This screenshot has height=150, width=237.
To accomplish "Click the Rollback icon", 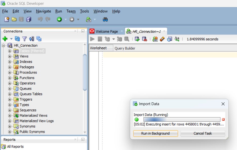I will click(145, 39).
